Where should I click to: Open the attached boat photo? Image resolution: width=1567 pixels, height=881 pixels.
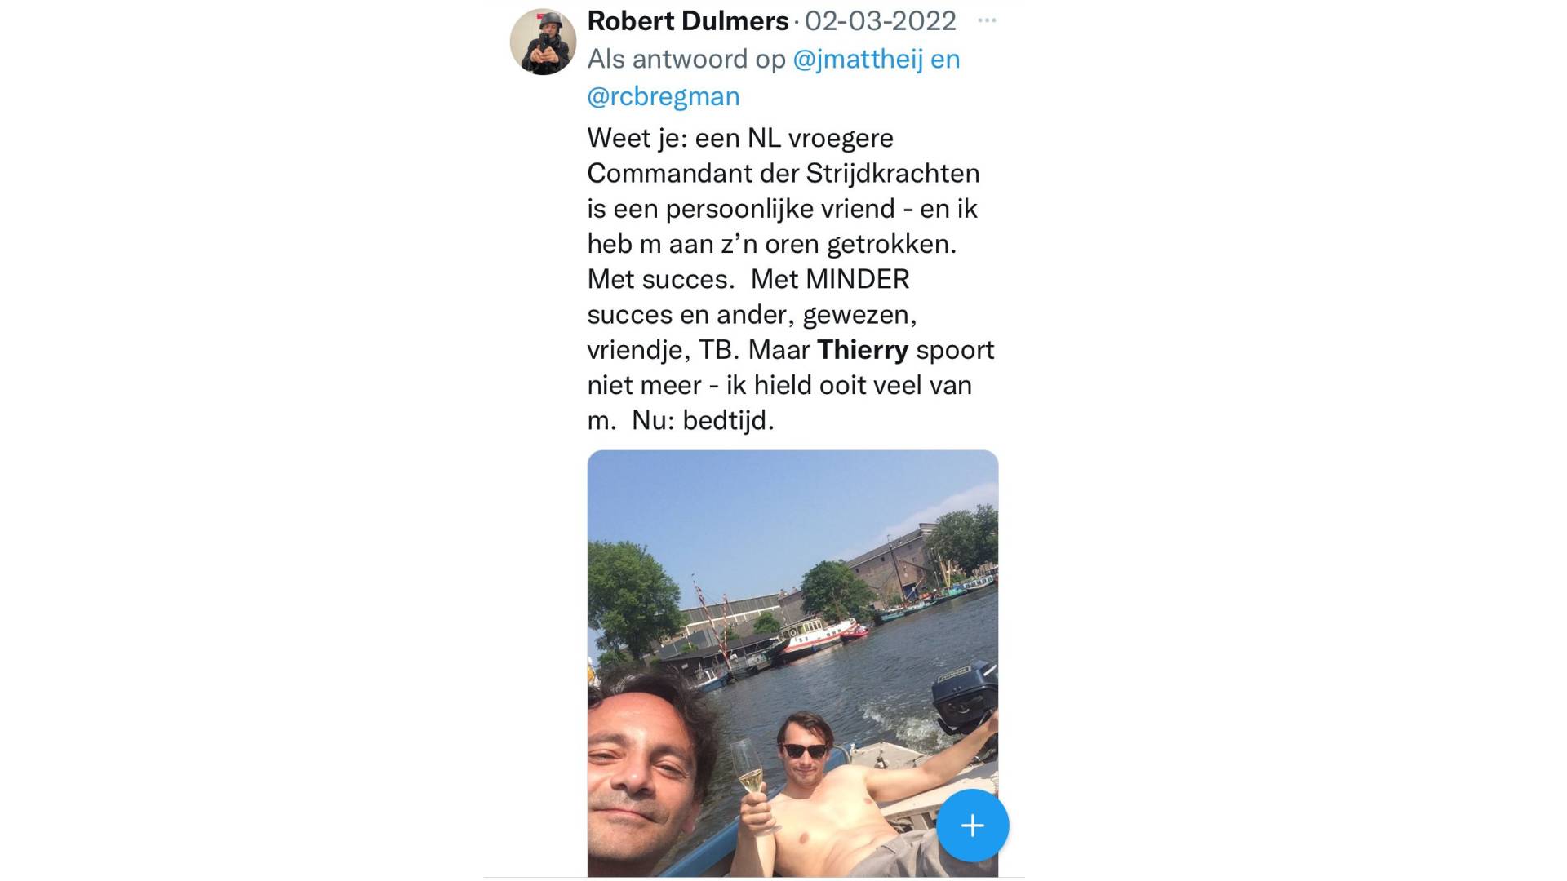point(792,663)
